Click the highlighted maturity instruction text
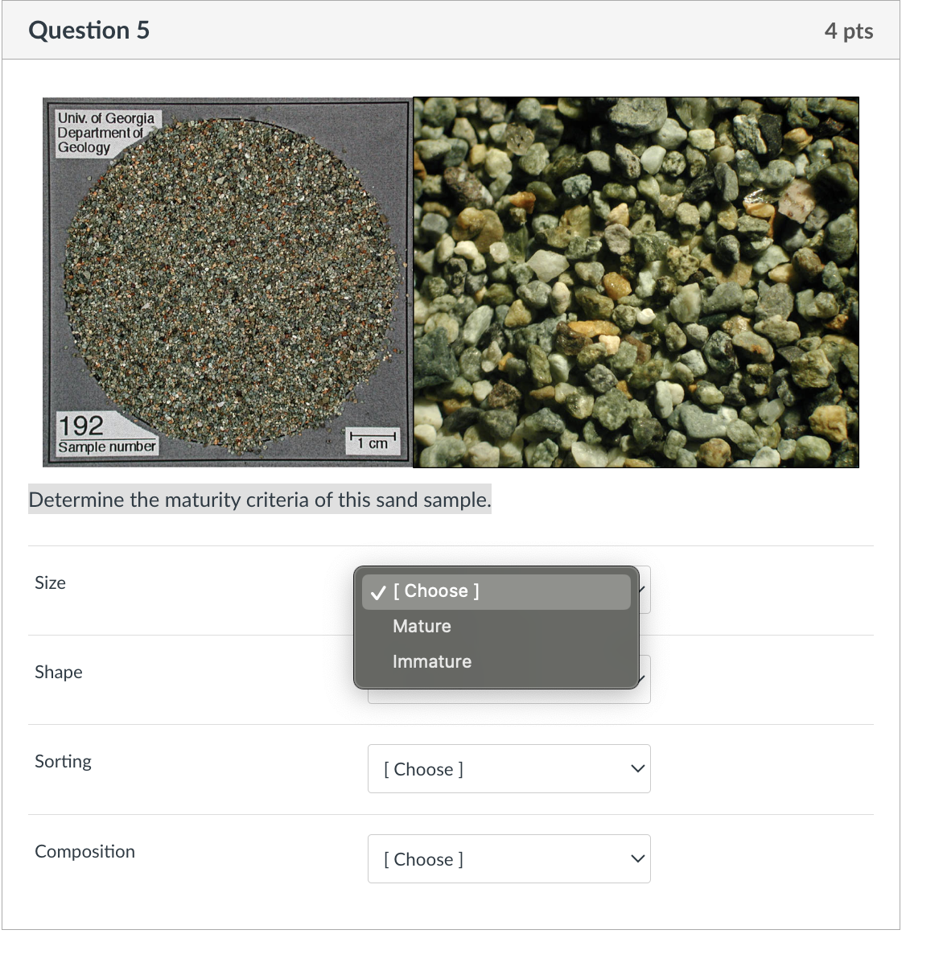943x967 pixels. click(x=259, y=500)
